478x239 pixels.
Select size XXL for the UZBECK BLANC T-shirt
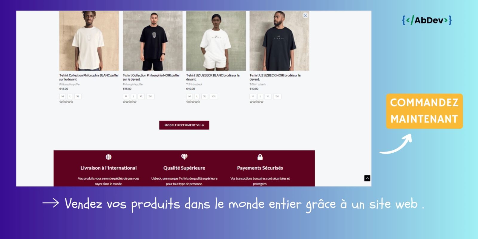(214, 96)
